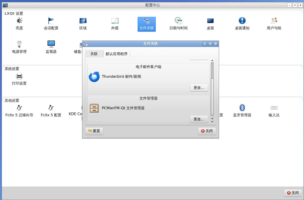This screenshot has height=200, width=304.
Task: Open 打印设置 printer settings
Action: click(x=19, y=79)
